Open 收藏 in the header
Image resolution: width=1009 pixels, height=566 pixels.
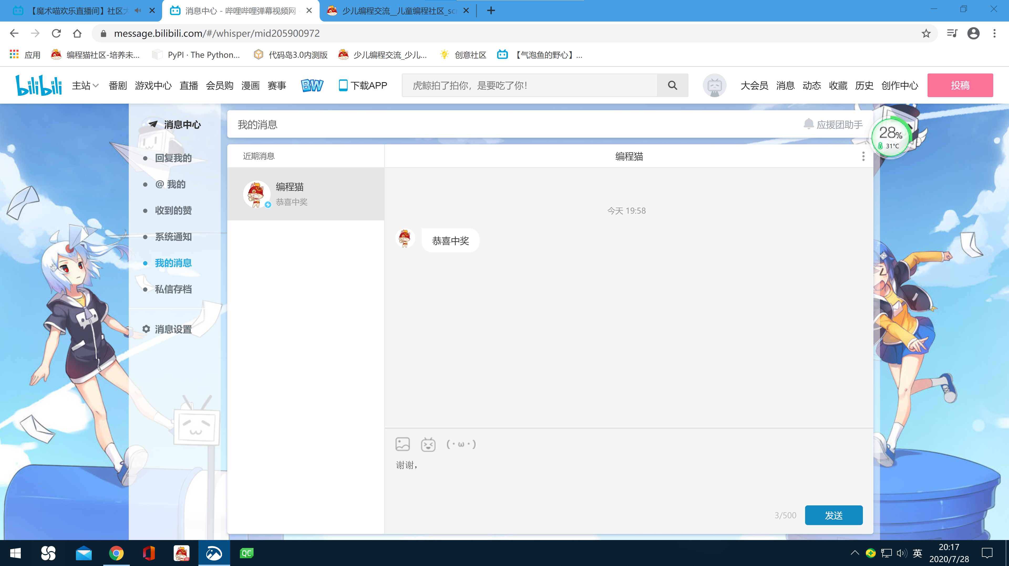[838, 85]
